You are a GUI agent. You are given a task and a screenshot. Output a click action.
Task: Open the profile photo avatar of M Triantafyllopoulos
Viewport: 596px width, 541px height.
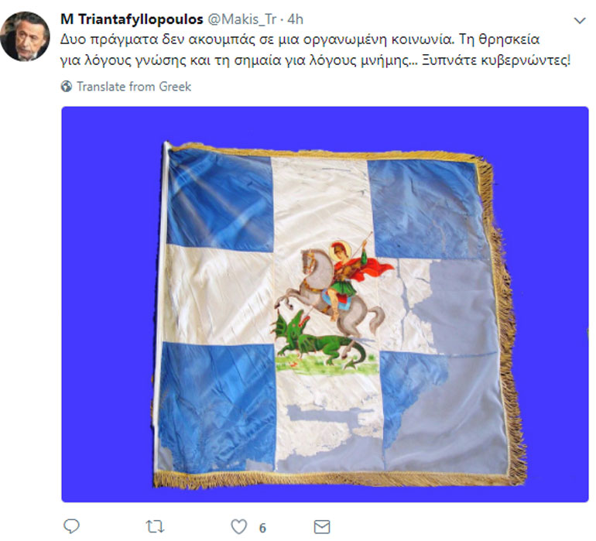point(25,36)
